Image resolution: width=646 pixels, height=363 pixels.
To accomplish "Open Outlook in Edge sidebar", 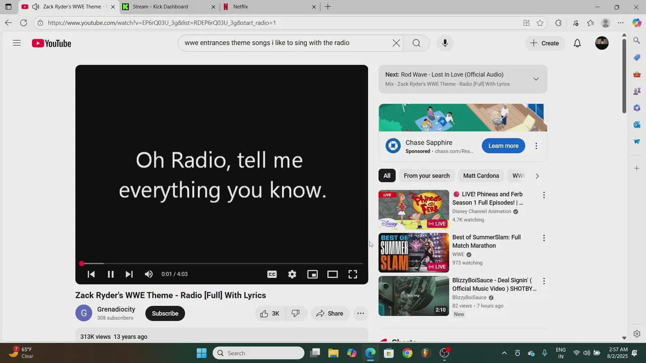I will point(637,125).
